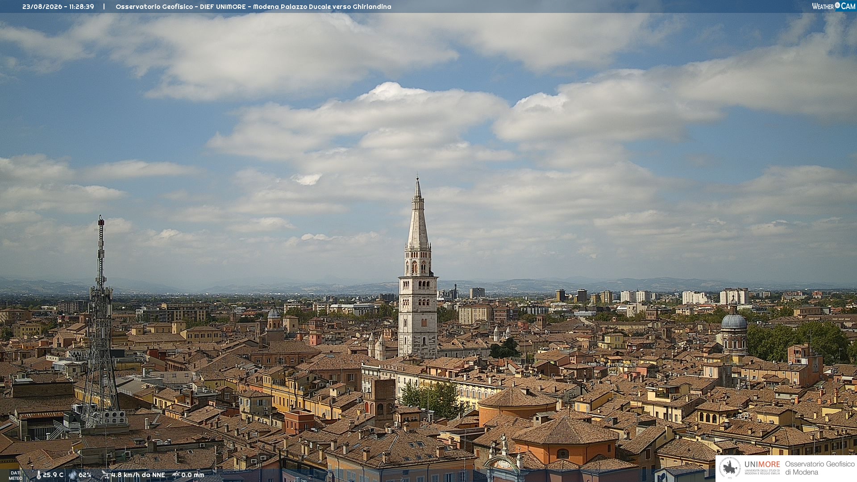Click the 62% humidity reading
This screenshot has height=482, width=857.
[x=85, y=475]
